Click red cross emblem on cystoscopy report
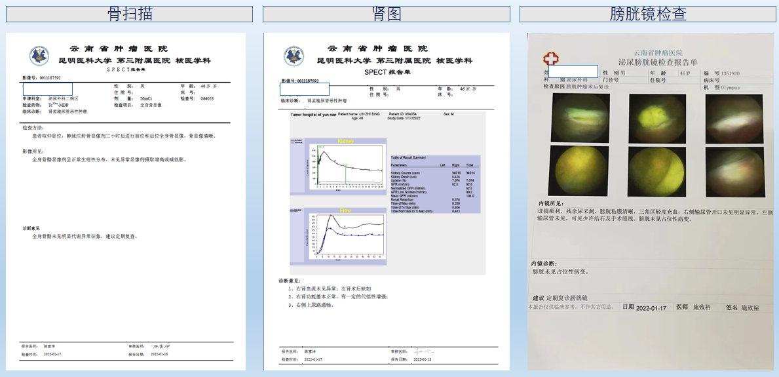The image size is (779, 377). pos(550,60)
